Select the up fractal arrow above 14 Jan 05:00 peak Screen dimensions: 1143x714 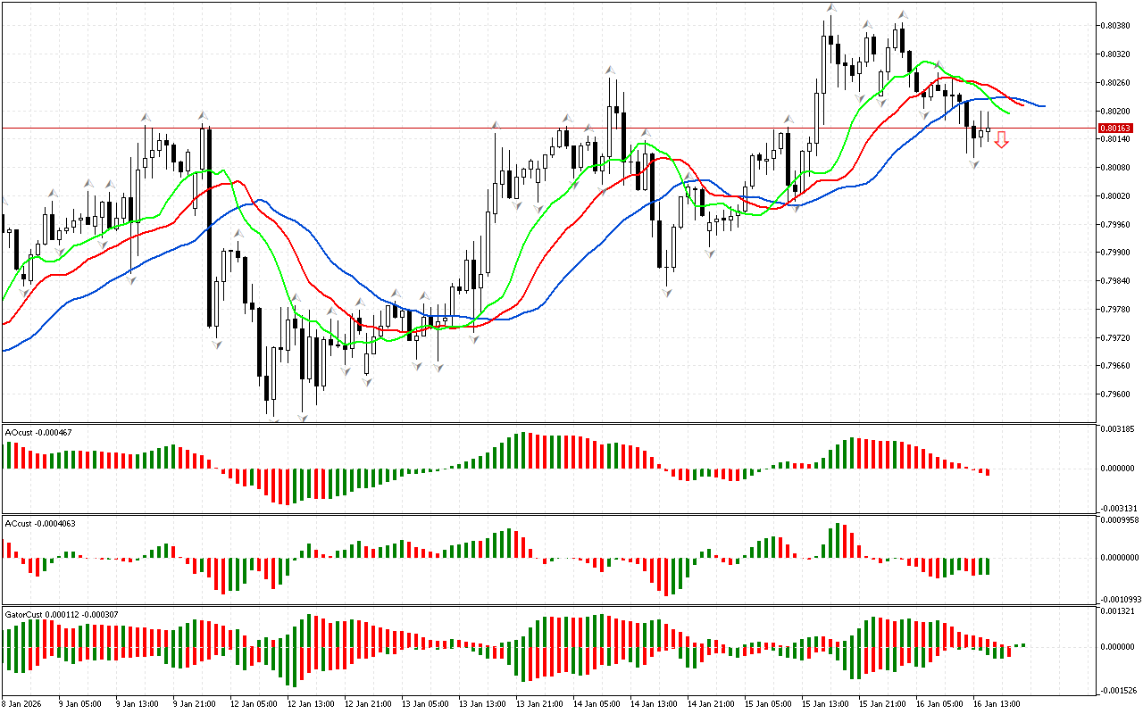[610, 69]
